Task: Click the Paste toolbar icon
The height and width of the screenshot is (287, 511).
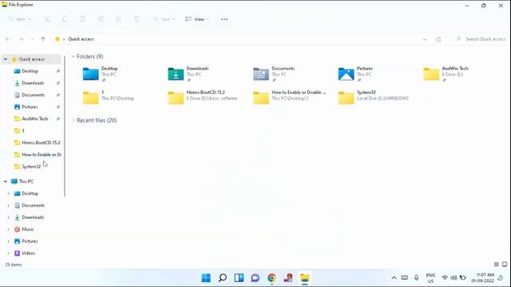Action: (83, 19)
